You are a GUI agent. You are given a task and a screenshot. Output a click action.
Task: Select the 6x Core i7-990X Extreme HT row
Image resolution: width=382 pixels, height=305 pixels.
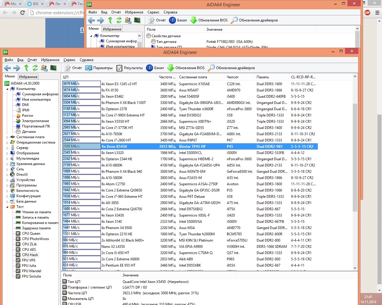(x=190, y=115)
